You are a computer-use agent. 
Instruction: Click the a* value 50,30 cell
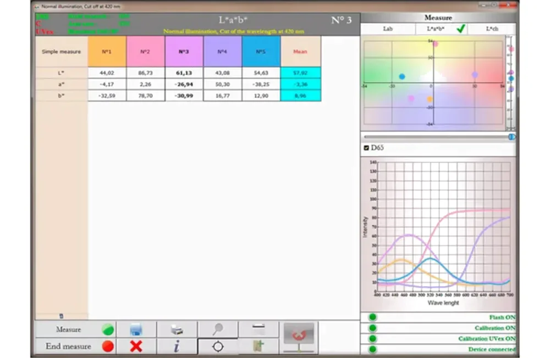click(x=222, y=84)
